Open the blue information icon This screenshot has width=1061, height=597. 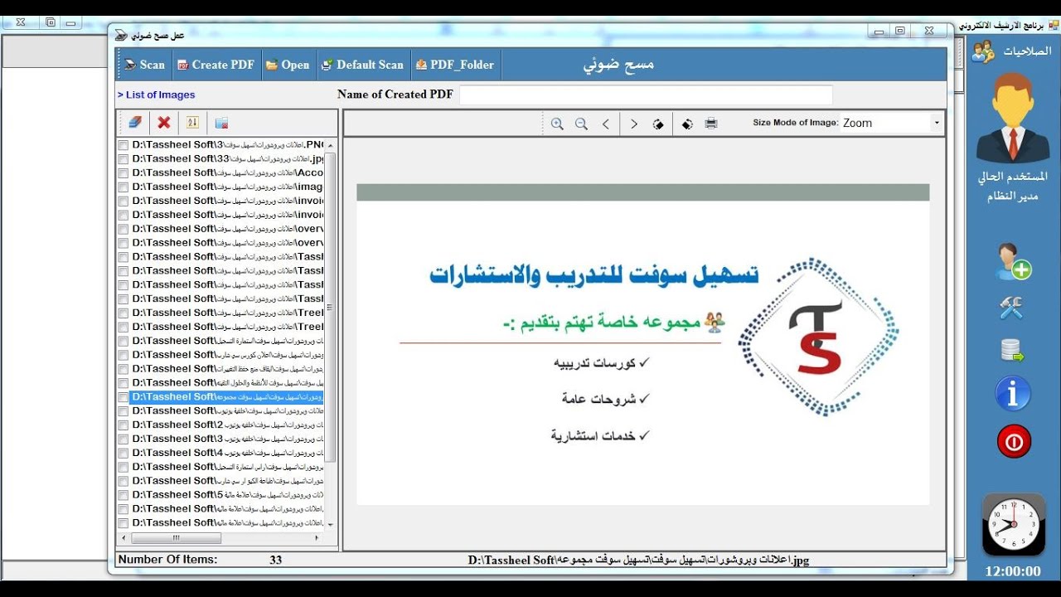1013,395
